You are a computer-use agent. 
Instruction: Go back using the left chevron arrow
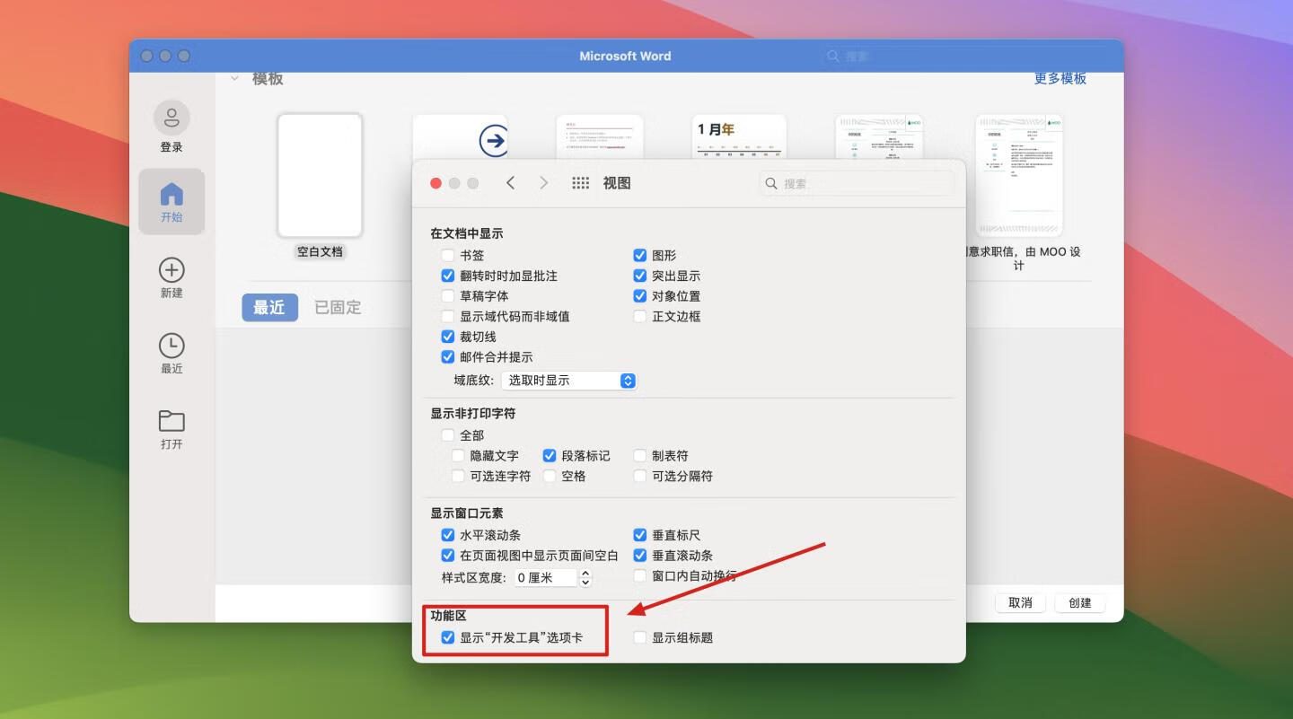[x=510, y=183]
